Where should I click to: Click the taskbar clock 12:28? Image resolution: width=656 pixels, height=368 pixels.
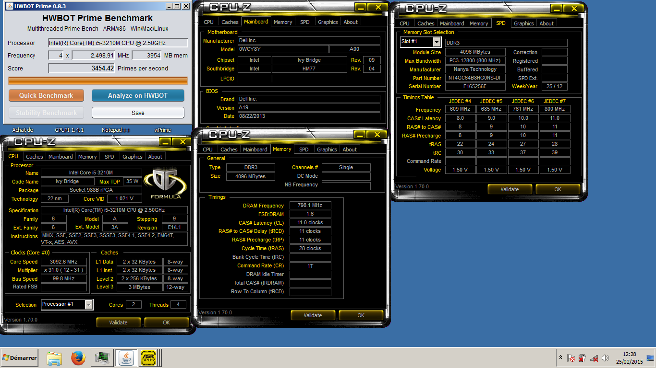[x=629, y=354]
